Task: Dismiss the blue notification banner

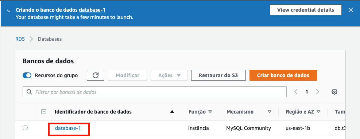Action: [351, 10]
